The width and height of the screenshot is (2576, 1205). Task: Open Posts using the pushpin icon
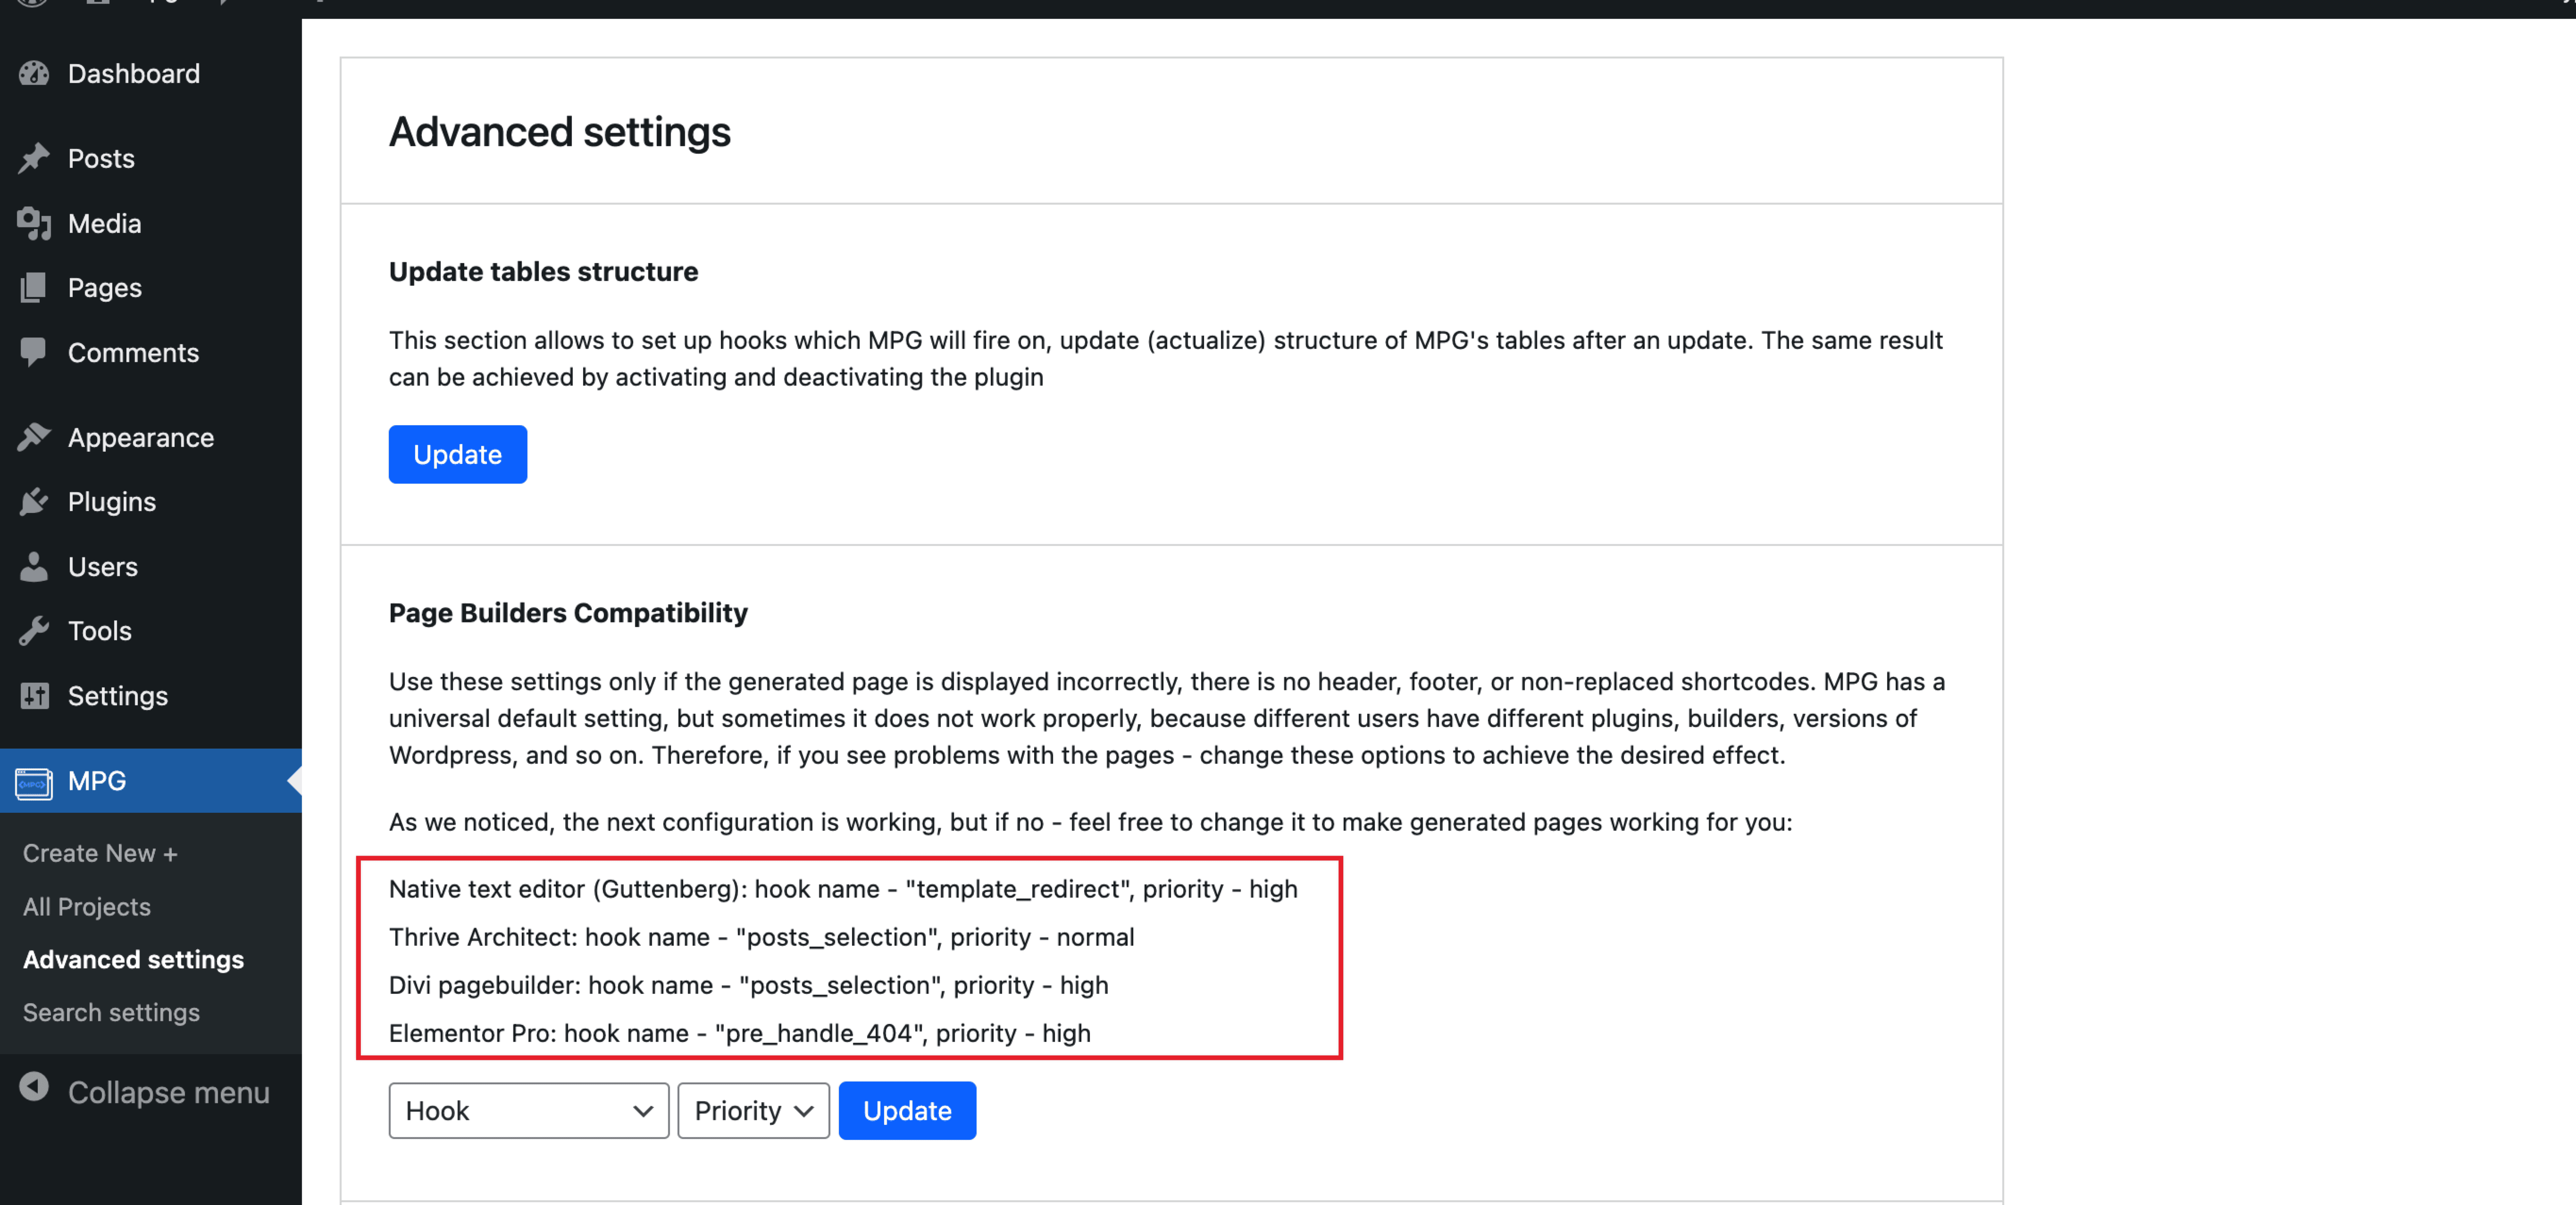pos(34,158)
